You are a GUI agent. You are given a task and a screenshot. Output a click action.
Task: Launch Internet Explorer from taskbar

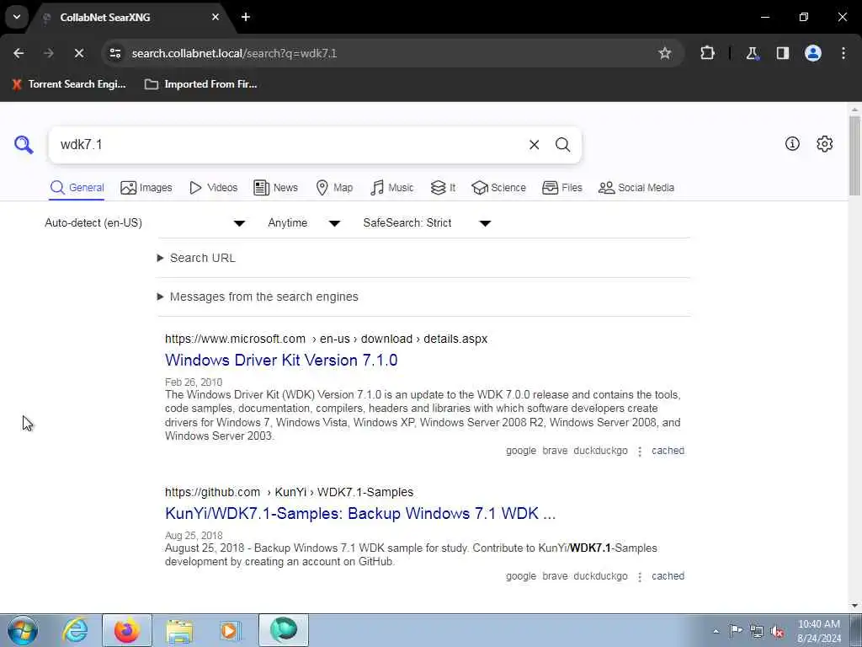75,630
